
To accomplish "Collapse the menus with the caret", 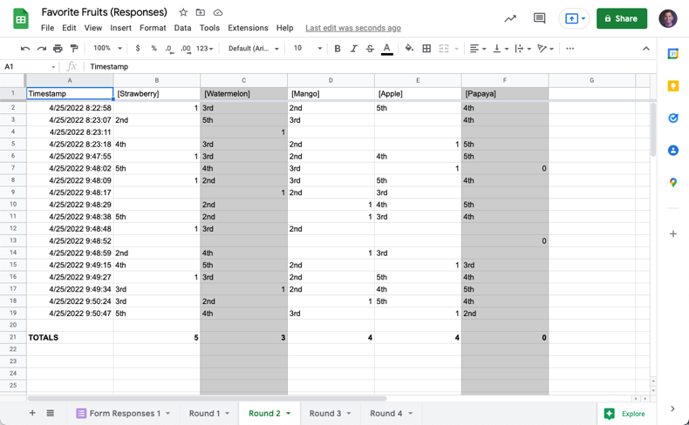I will tap(646, 49).
